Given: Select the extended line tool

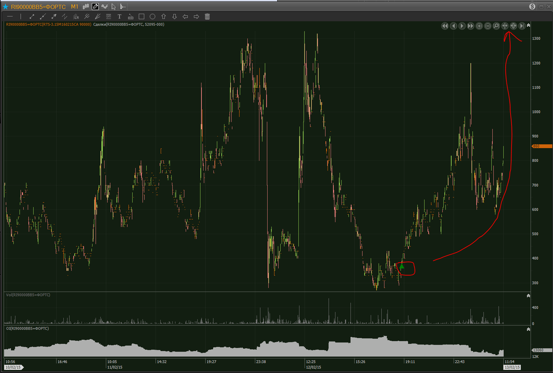Looking at the screenshot, I should point(43,16).
